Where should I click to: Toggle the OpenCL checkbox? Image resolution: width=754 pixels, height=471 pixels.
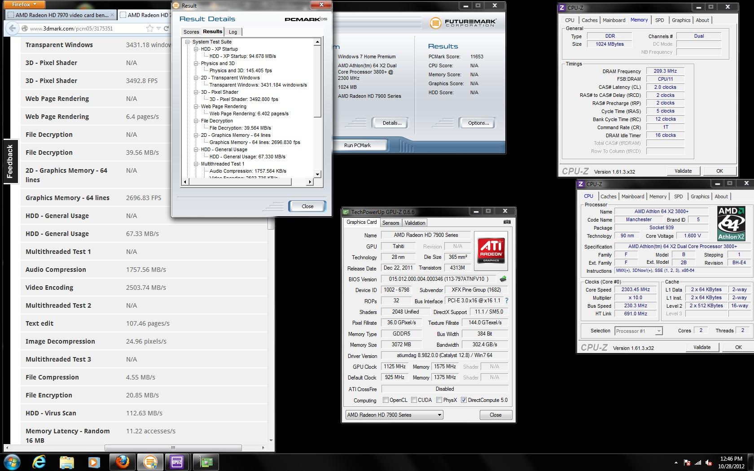click(386, 400)
